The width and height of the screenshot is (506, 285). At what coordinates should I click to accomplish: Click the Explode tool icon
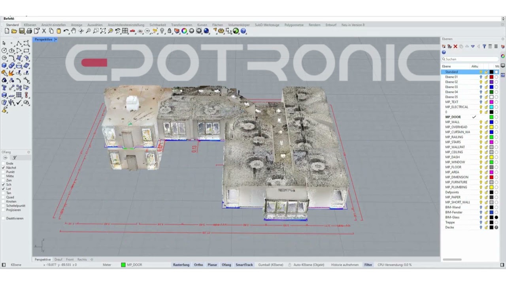coord(11,73)
